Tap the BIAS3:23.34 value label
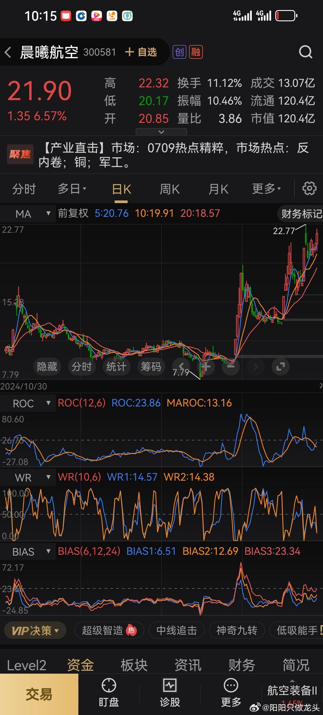Screen dimensions: 323x715 (272, 551)
